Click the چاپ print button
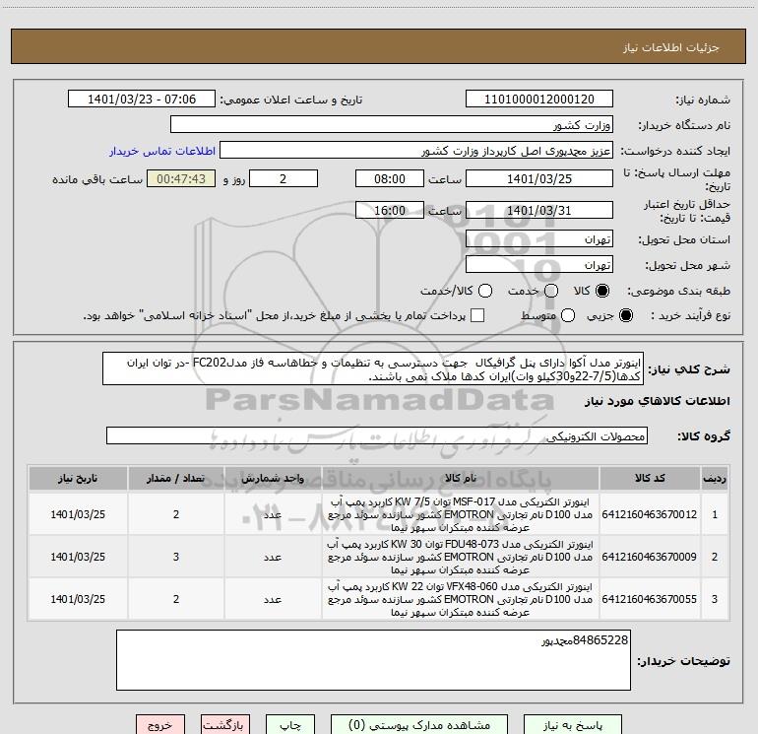This screenshot has height=734, width=758. tap(290, 725)
